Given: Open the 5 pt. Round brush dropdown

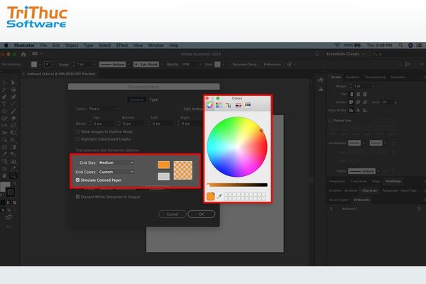Looking at the screenshot, I should [148, 65].
